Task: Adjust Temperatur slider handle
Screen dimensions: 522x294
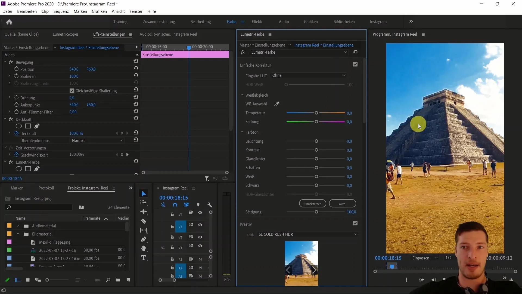Action: click(x=316, y=113)
